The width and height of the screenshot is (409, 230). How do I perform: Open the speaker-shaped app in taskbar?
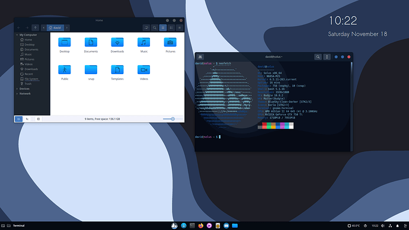coord(218,226)
